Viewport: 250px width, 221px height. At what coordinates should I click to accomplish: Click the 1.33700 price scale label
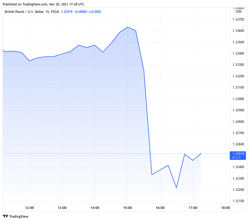click(x=238, y=19)
